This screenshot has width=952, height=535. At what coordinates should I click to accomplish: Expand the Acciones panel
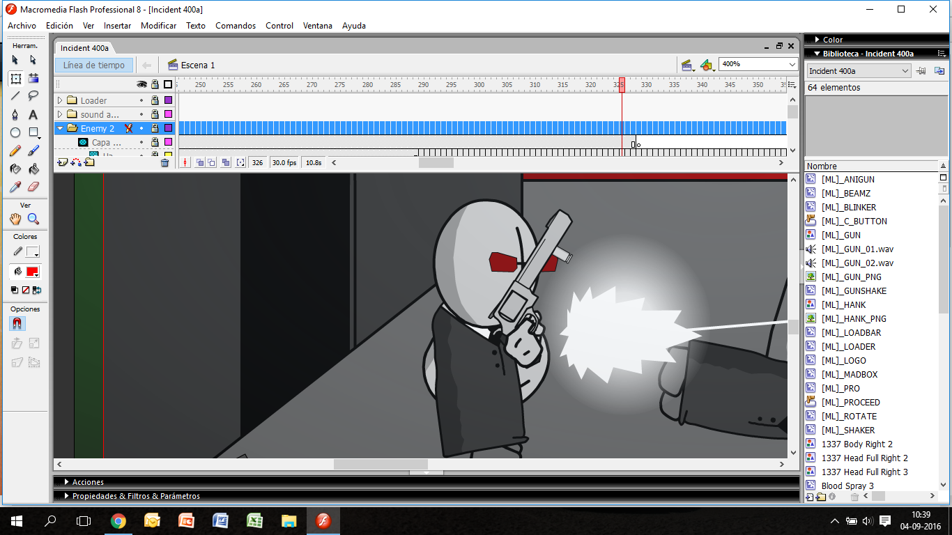point(67,482)
